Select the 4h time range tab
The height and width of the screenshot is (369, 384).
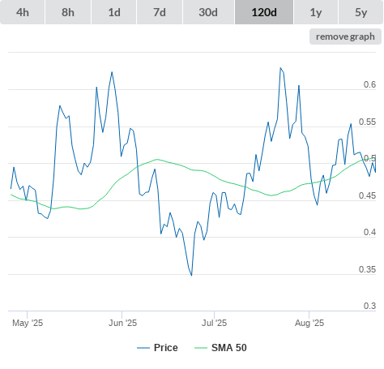coord(22,12)
